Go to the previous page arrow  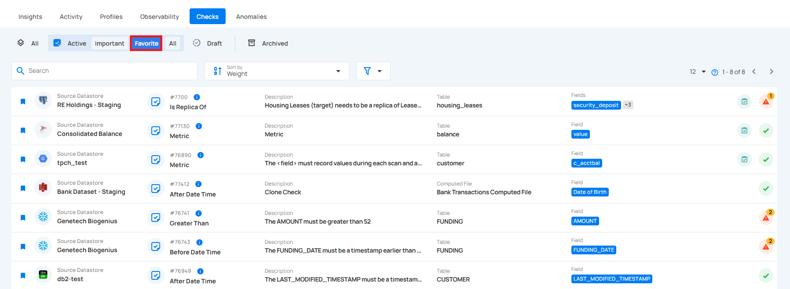click(754, 72)
